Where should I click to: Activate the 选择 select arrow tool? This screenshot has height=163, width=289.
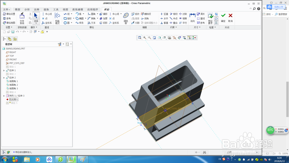point(36,18)
